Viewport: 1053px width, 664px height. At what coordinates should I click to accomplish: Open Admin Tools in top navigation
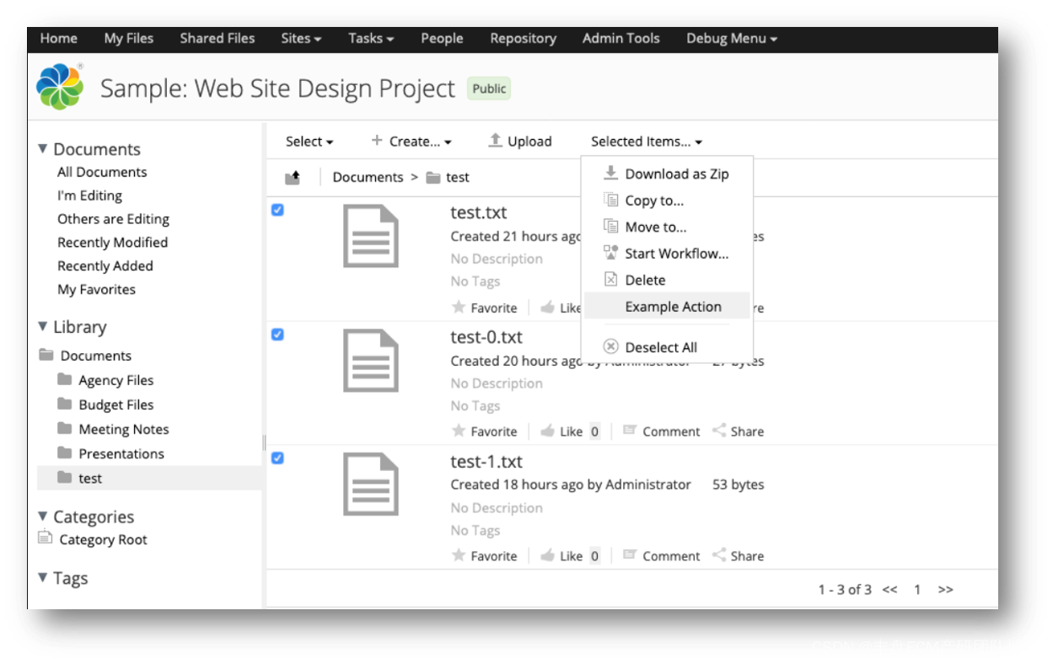621,38
